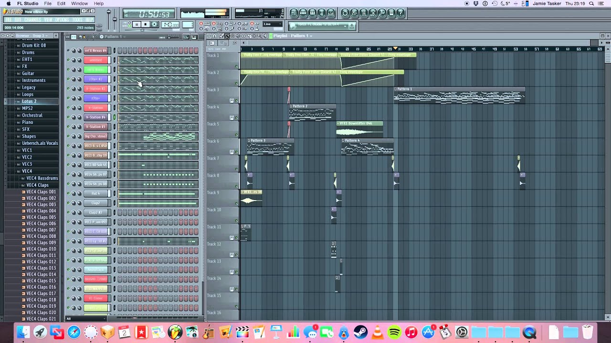
Task: Open the Playlist - Pattern 1 title menu
Action: (x=293, y=36)
